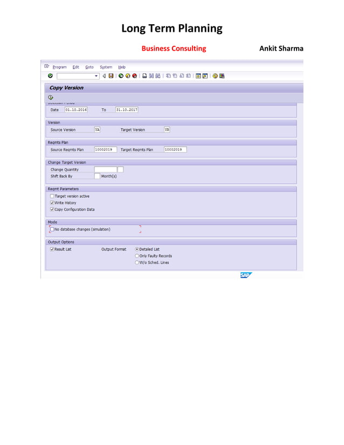
Task: Click the green Back icon
Action: point(121,76)
